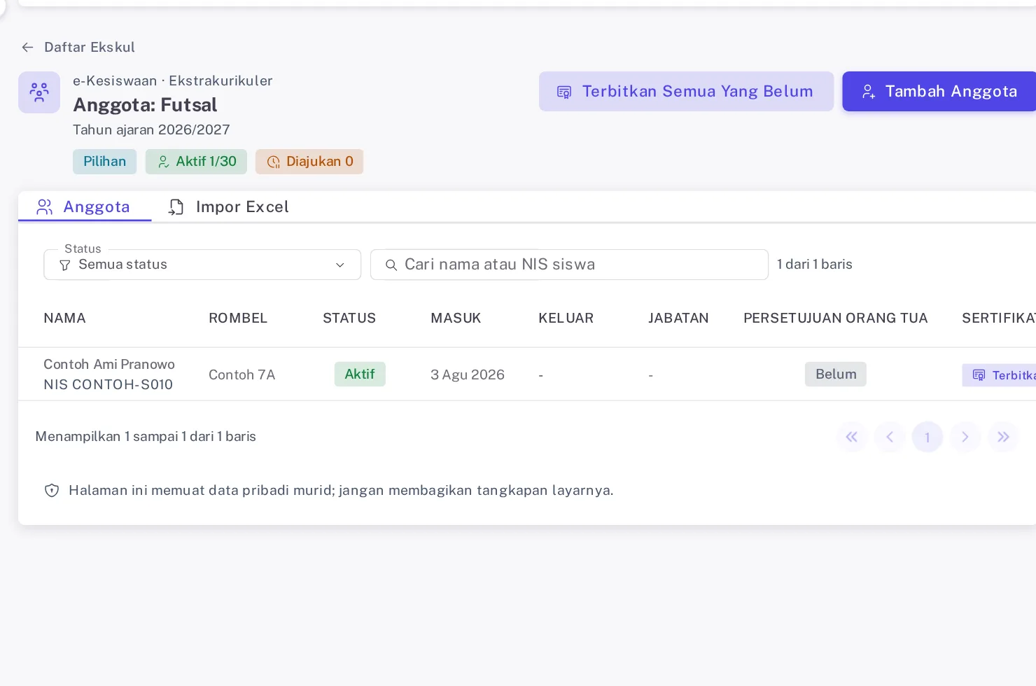
Task: Sort by the ROMBEL column header
Action: [238, 318]
